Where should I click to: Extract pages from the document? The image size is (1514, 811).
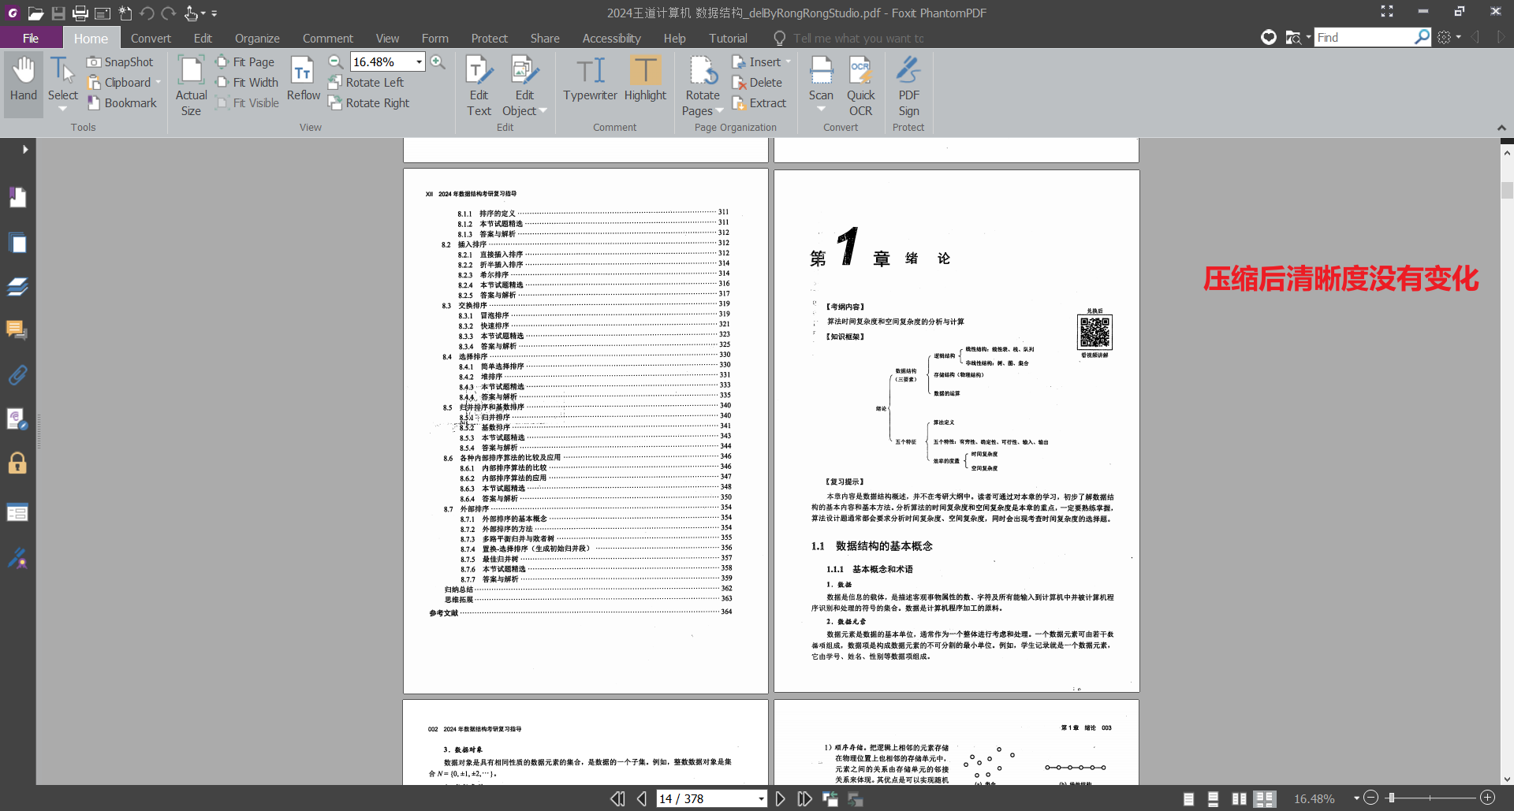[x=759, y=103]
